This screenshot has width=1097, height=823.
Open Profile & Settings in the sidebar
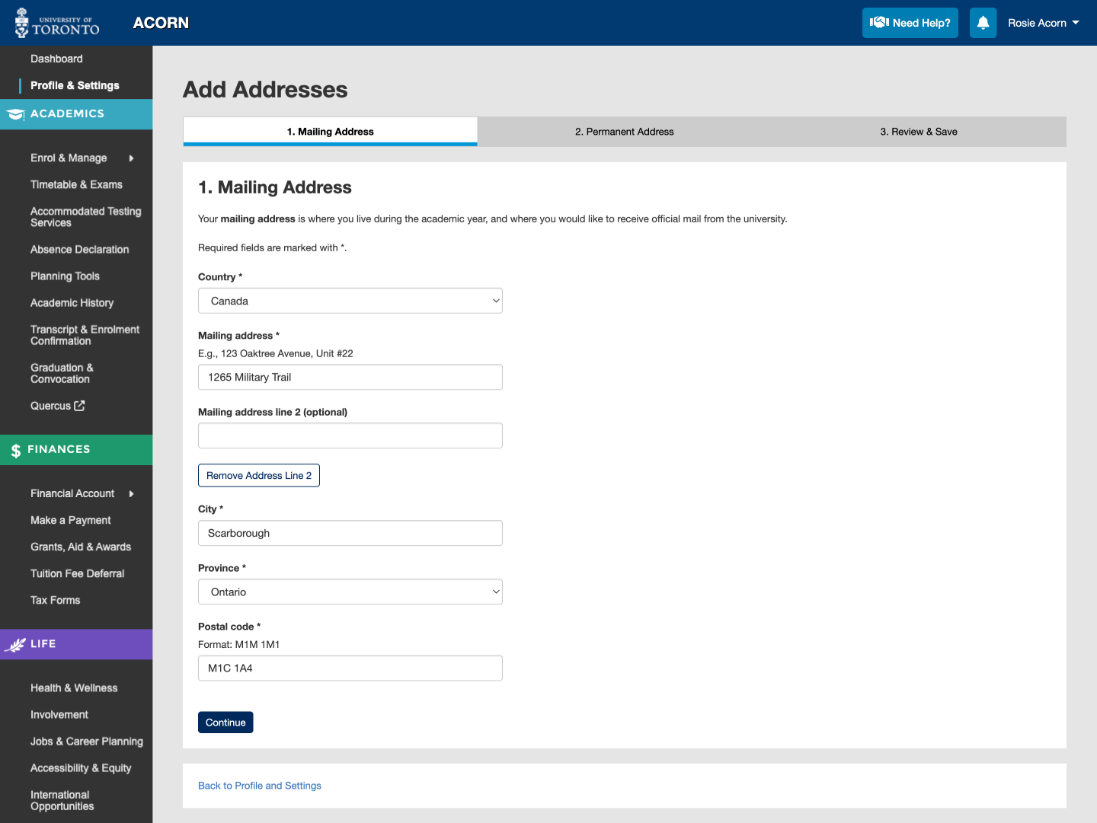pyautogui.click(x=75, y=85)
